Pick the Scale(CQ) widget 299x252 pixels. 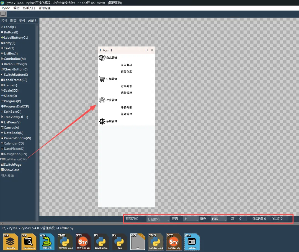(10, 90)
